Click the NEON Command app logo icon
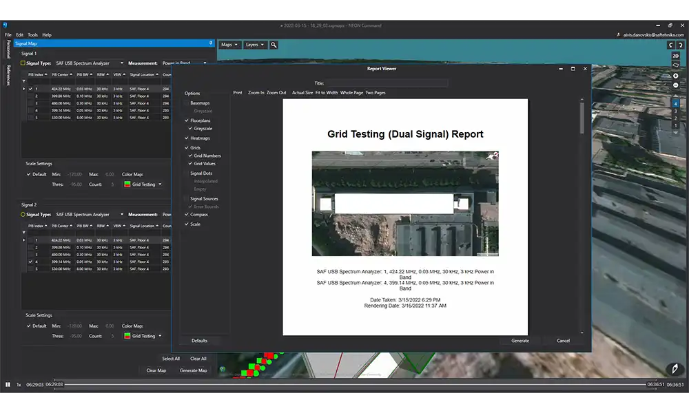689x413 pixels. click(x=5, y=25)
